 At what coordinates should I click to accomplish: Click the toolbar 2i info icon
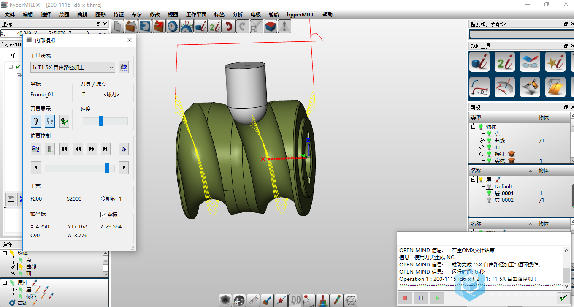pyautogui.click(x=215, y=26)
